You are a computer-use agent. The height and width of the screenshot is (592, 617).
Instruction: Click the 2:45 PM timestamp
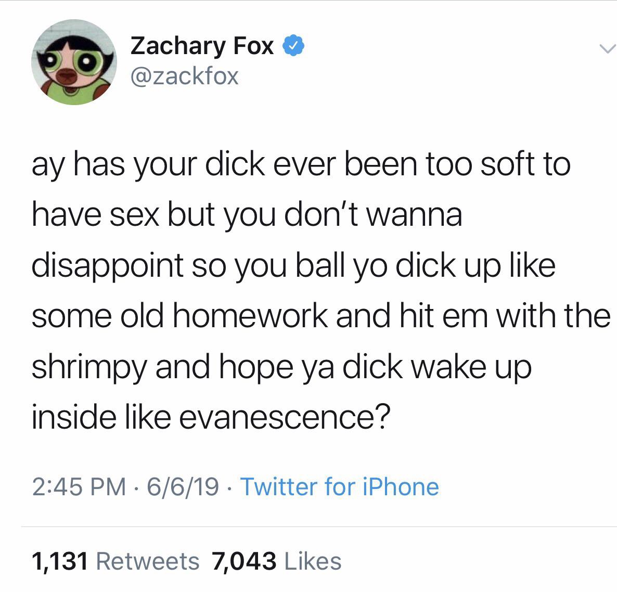(x=79, y=487)
